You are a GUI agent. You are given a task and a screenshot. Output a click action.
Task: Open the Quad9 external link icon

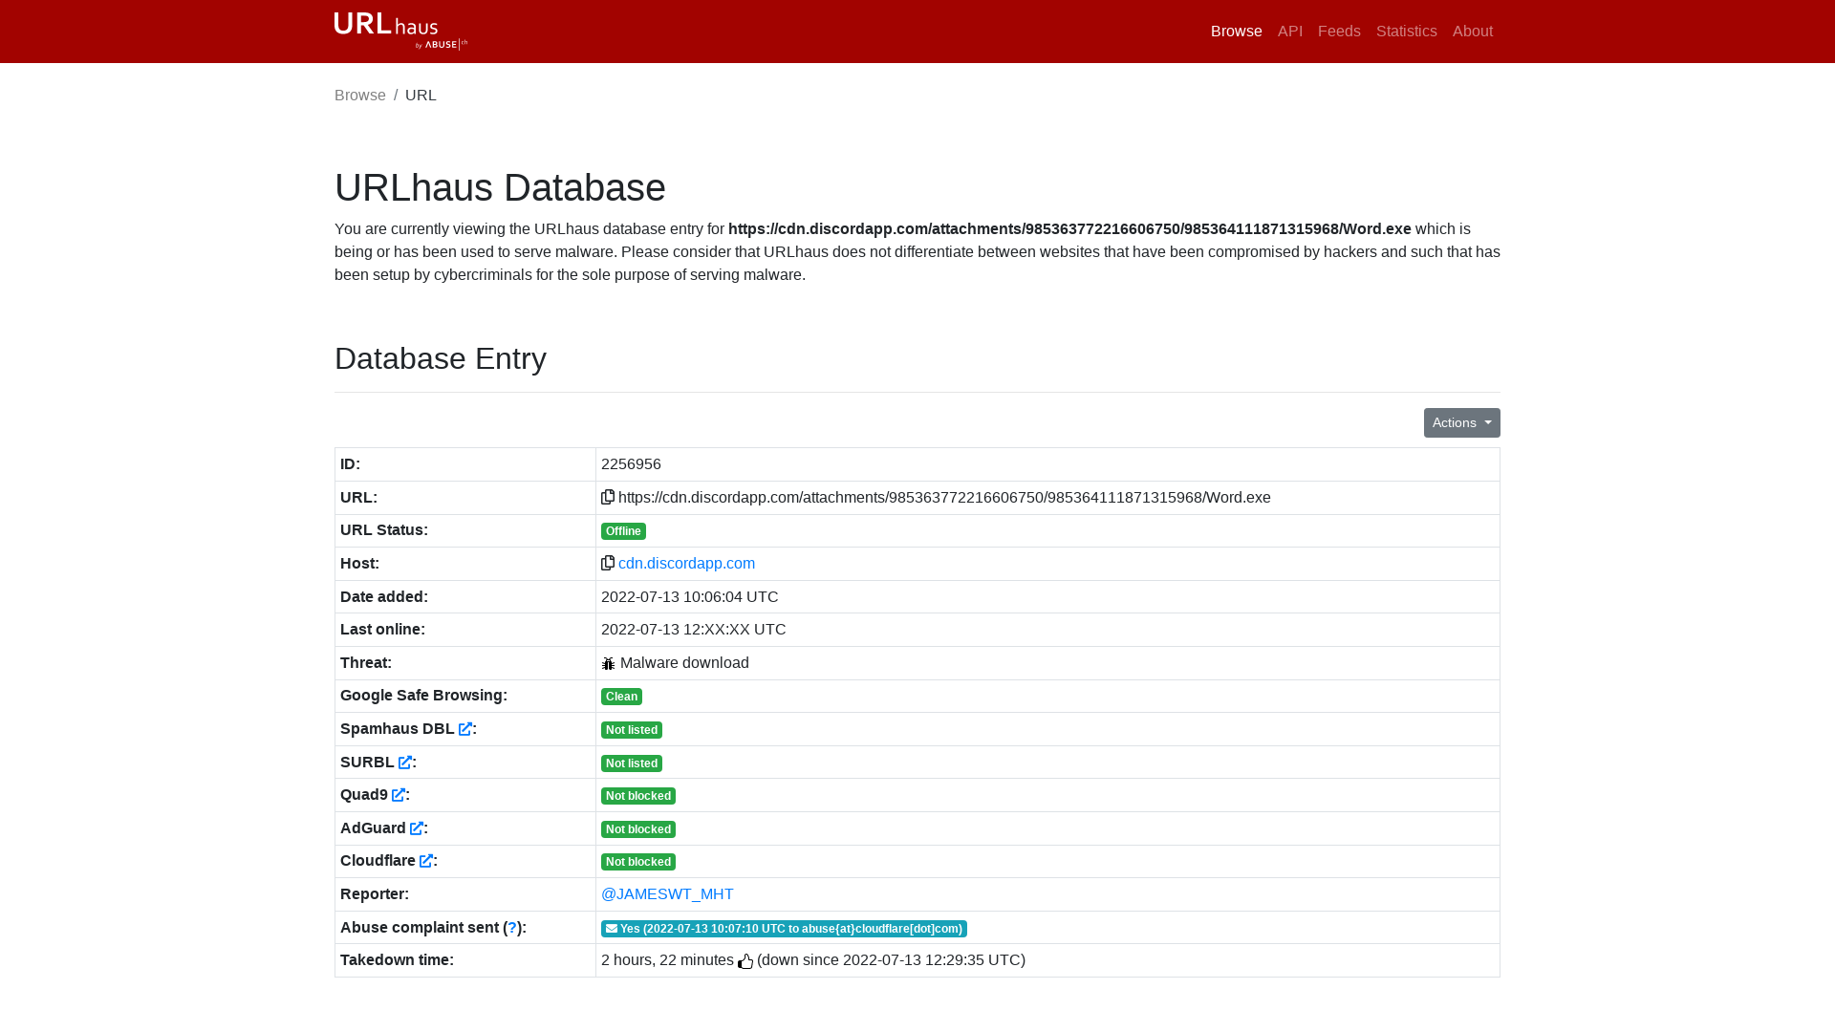[x=399, y=795]
